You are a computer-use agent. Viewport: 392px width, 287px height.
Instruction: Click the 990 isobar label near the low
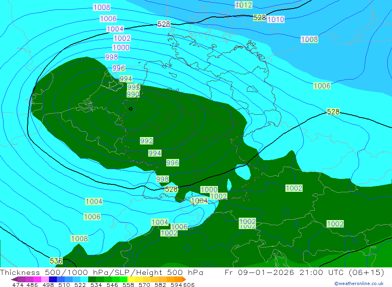point(133,94)
